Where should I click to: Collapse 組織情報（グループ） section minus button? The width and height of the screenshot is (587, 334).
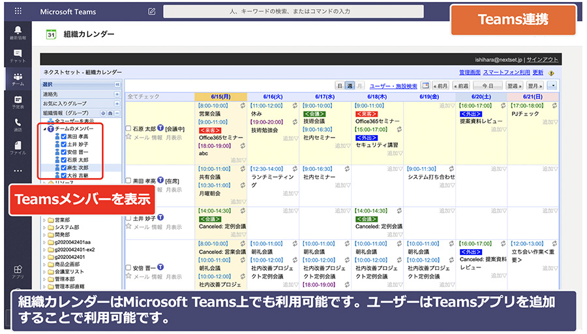[117, 113]
